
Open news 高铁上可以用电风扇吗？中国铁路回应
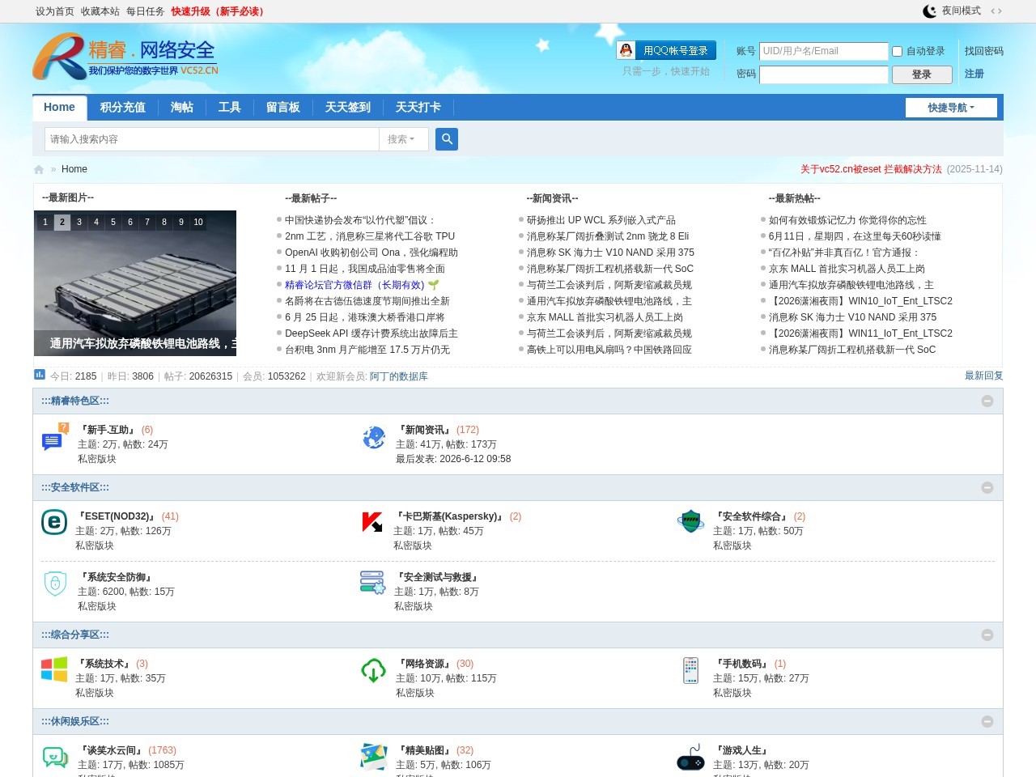609,350
